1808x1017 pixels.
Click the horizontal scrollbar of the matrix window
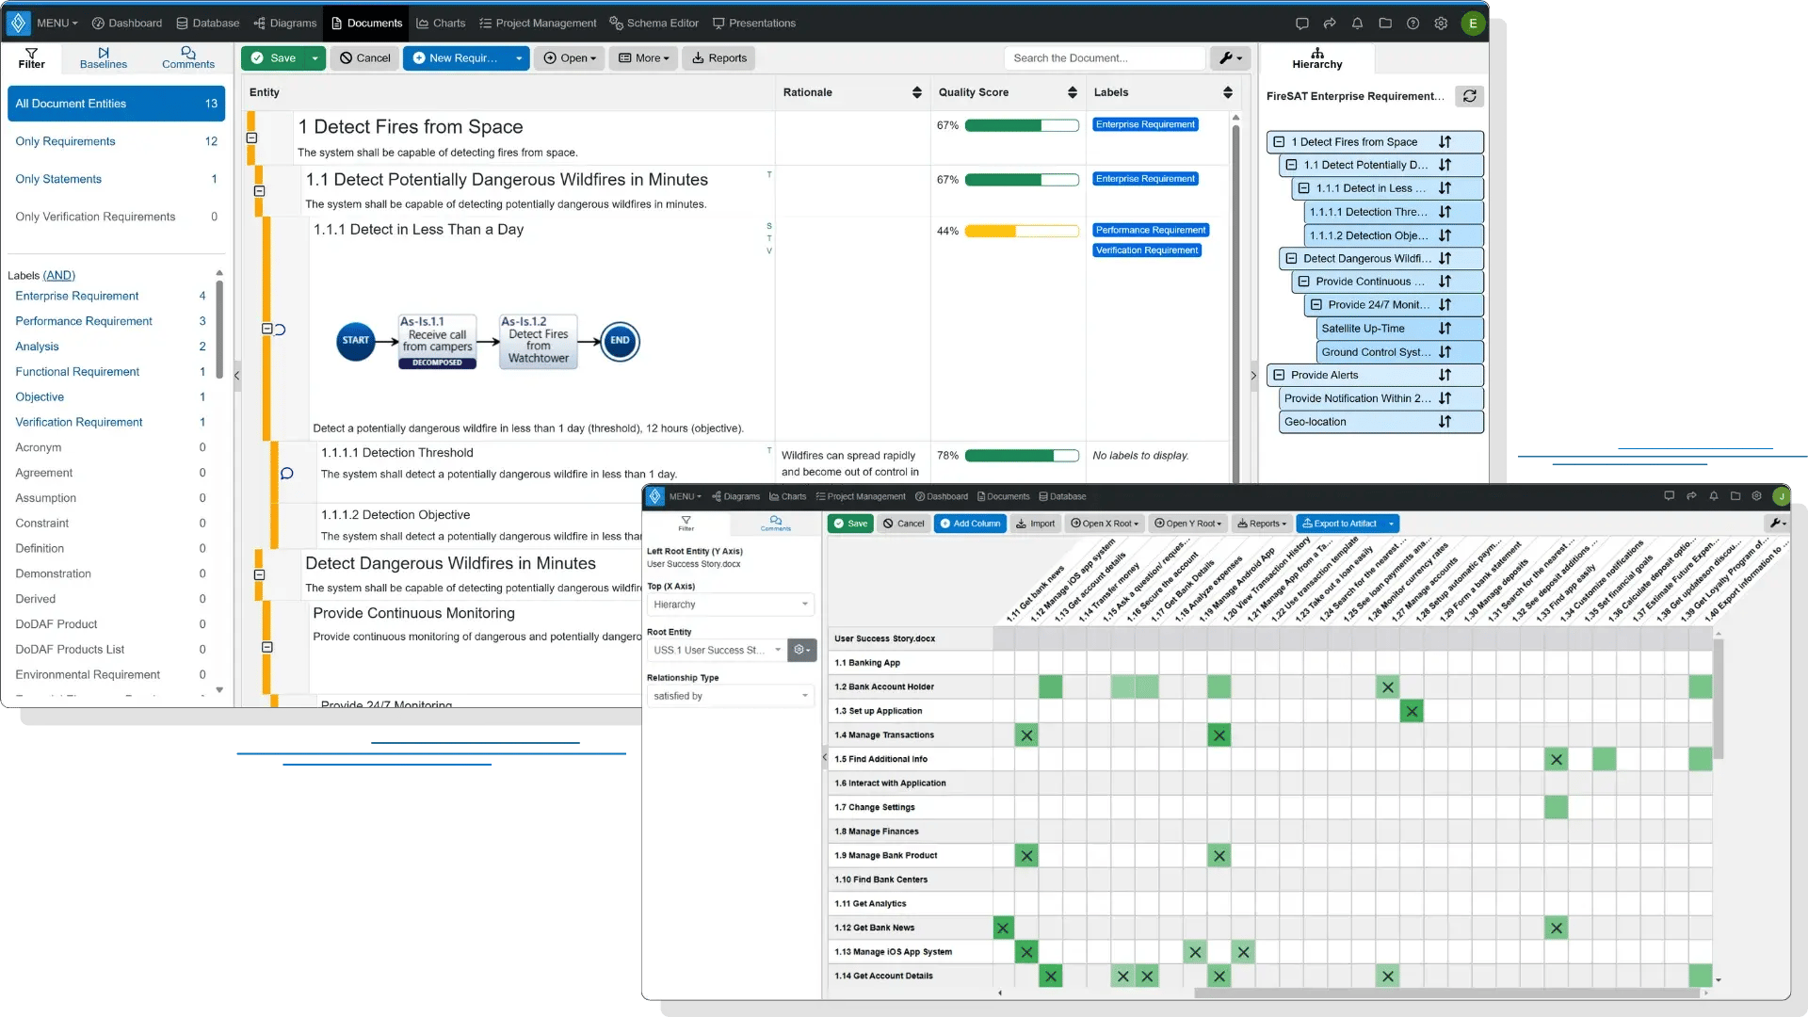coord(1448,993)
